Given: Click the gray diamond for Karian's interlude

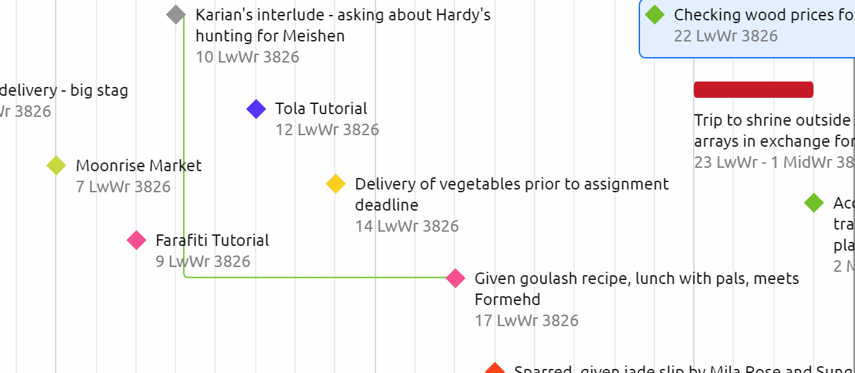Looking at the screenshot, I should point(176,14).
